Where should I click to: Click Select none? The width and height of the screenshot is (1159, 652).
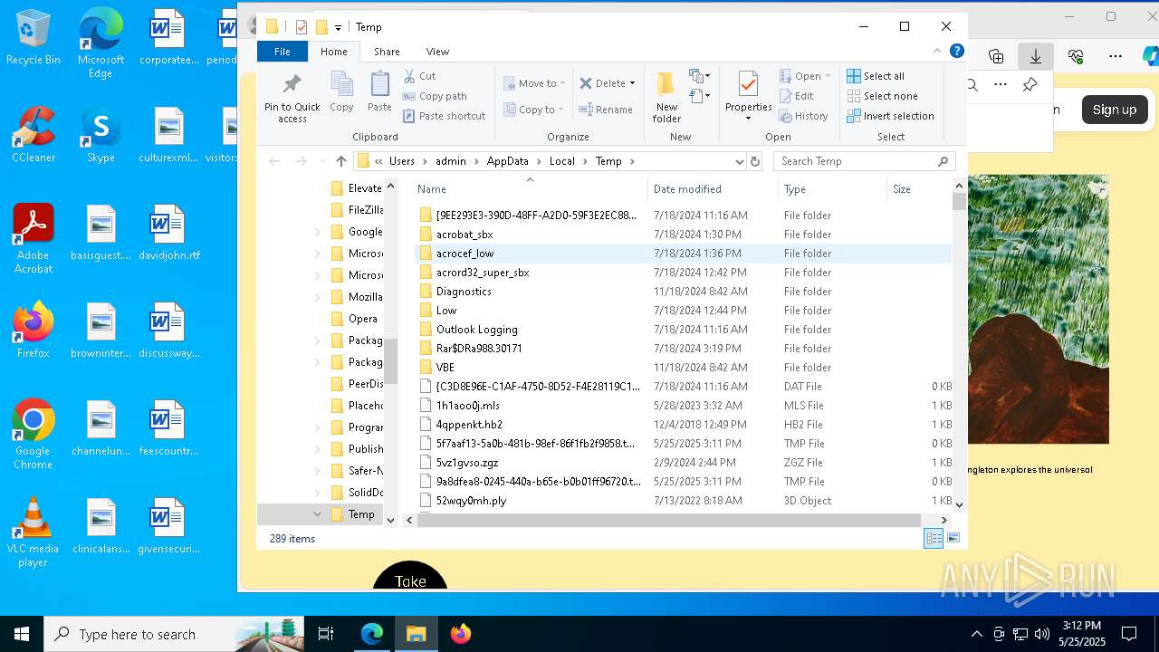coord(882,96)
